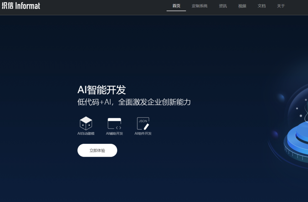Open the 文档 section

(261, 6)
